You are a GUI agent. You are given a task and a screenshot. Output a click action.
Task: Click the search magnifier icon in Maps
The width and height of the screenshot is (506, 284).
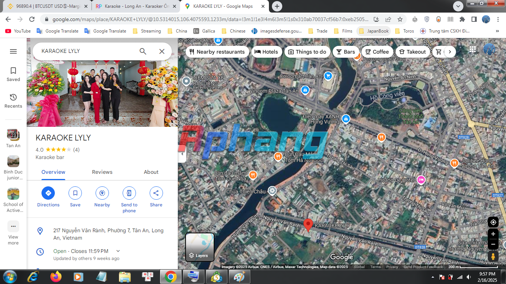tap(143, 51)
